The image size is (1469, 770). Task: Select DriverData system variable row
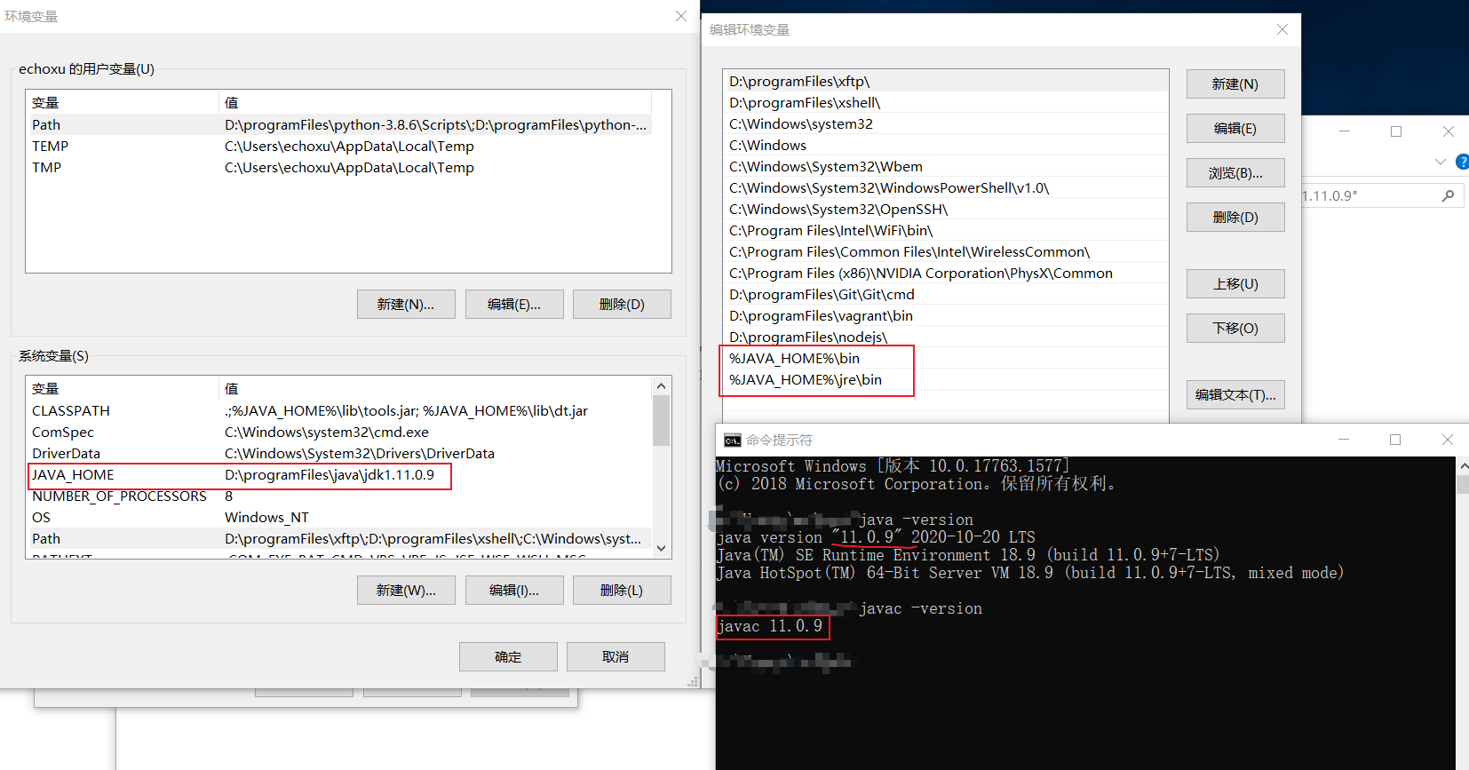click(x=340, y=454)
